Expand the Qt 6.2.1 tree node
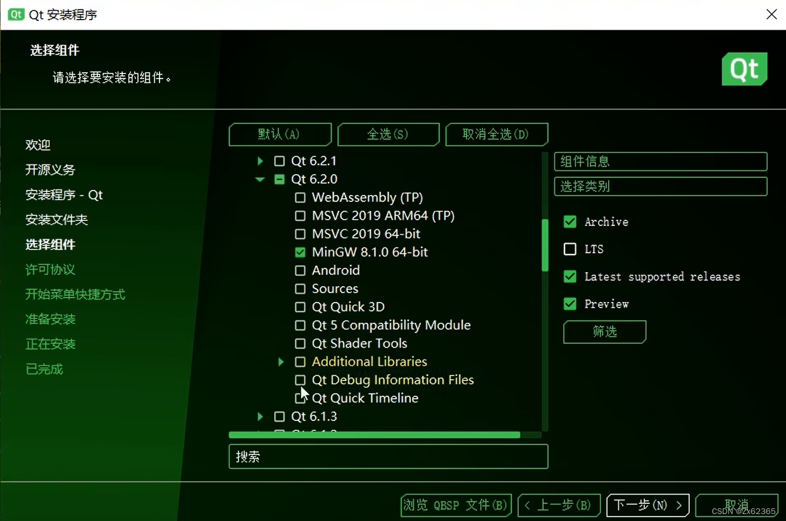This screenshot has height=521, width=786. click(260, 161)
